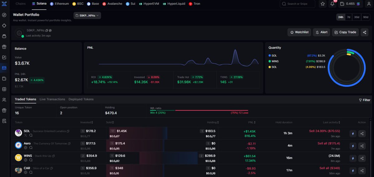
Task: Switch to the Base chain tab
Action: coord(93,4)
